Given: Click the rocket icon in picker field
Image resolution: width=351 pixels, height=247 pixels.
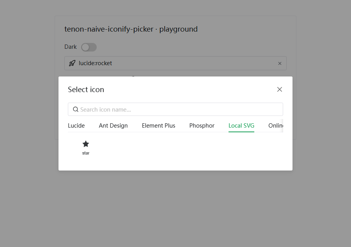Looking at the screenshot, I should [x=72, y=63].
